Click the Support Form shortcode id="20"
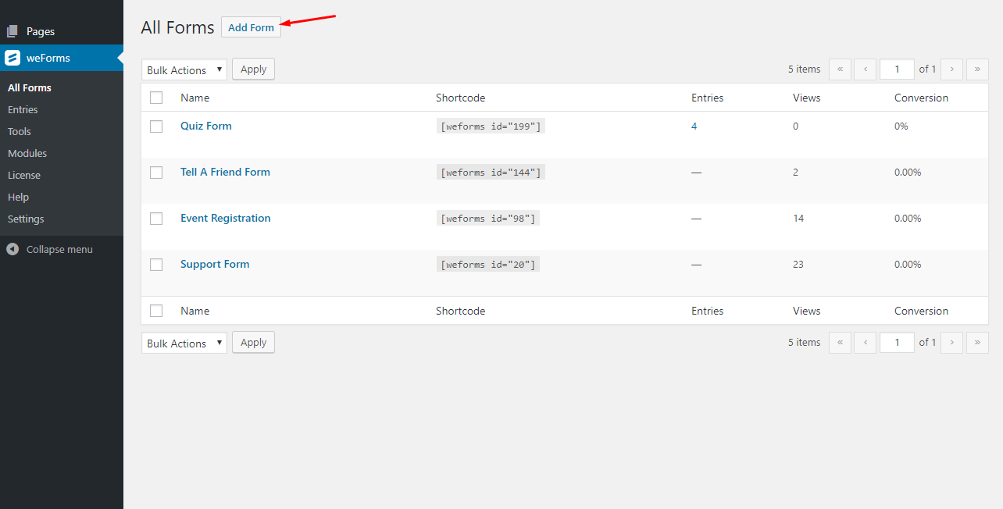 click(x=488, y=265)
